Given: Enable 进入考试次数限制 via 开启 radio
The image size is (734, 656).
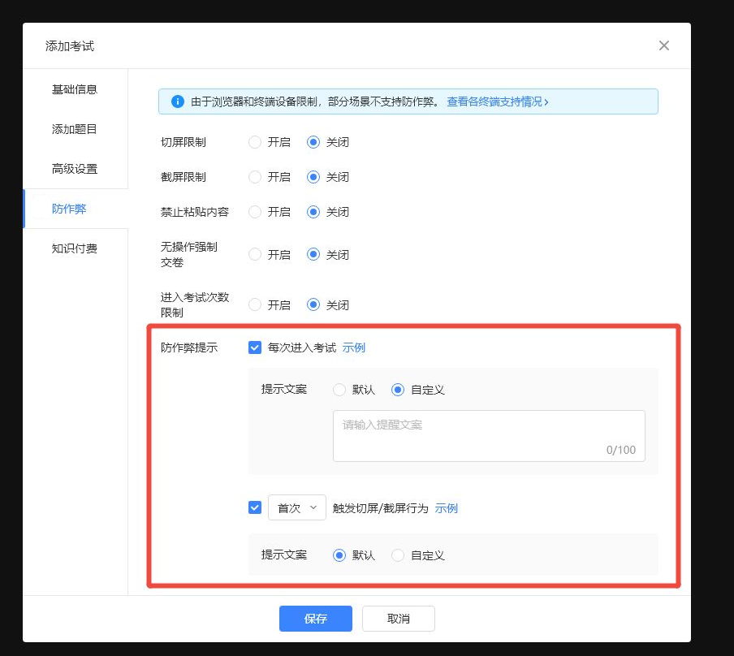Looking at the screenshot, I should tap(255, 305).
